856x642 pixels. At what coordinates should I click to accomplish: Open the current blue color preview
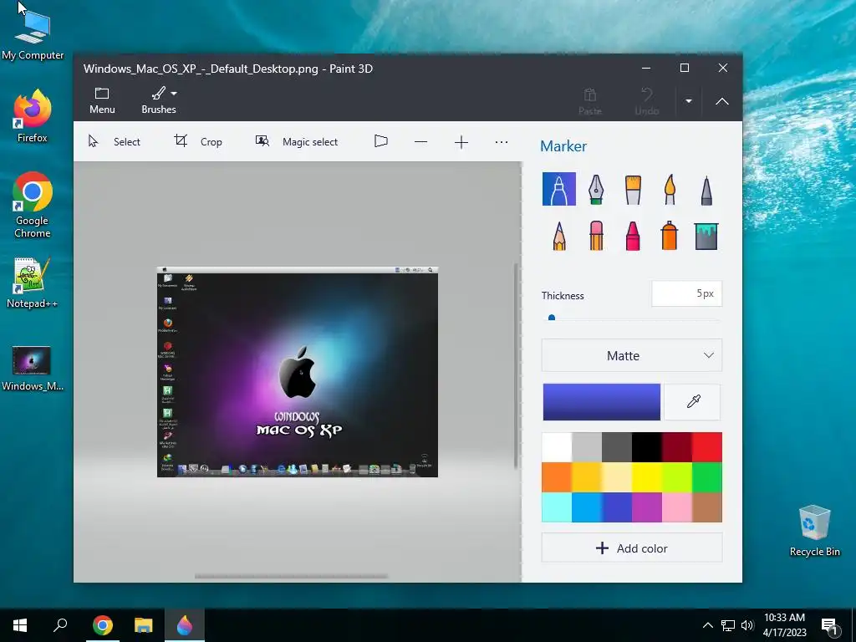[601, 402]
